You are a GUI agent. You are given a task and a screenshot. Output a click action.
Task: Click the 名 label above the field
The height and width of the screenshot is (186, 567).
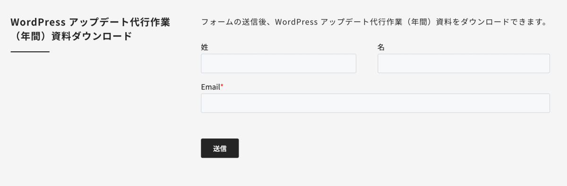pos(381,47)
